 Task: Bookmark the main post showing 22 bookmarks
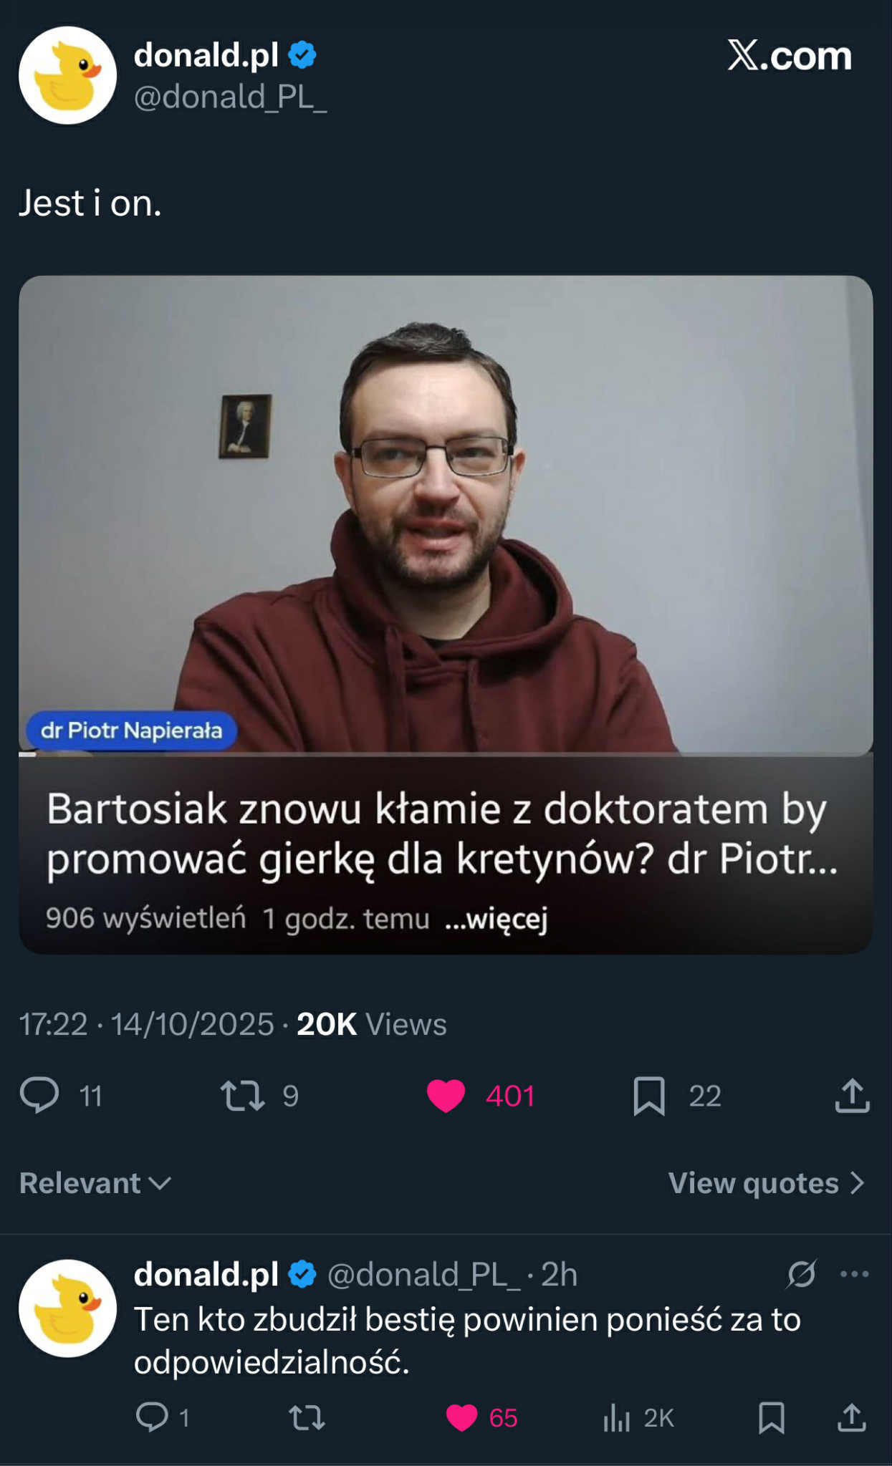tap(649, 1096)
